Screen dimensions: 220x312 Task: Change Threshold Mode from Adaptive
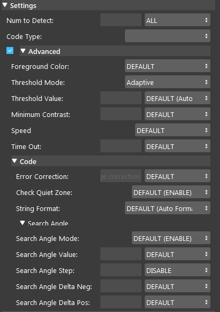click(x=168, y=82)
